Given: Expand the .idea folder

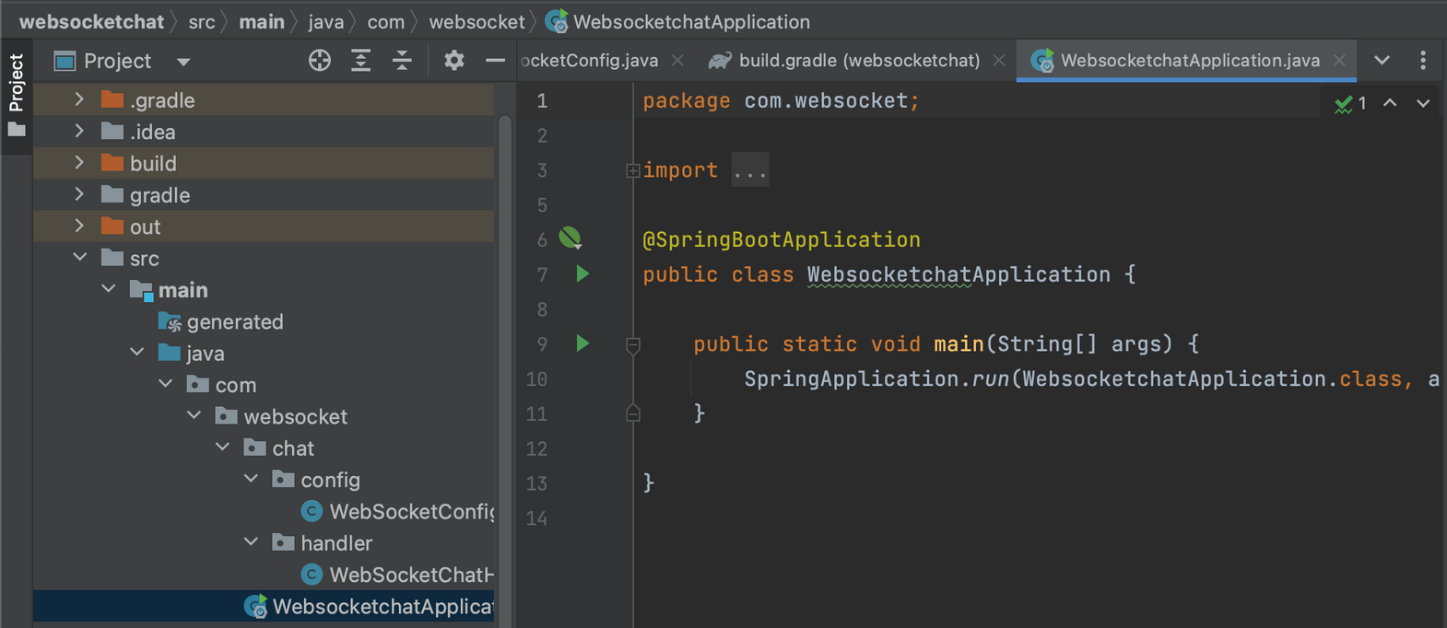Looking at the screenshot, I should 79,132.
